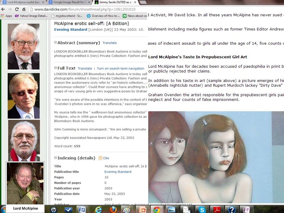
Task: Open PowerPoint from the taskbar
Action: point(143,209)
